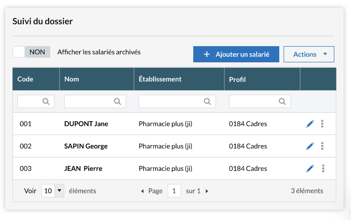Image resolution: width=351 pixels, height=220 pixels.
Task: Sort by the Code column header
Action: coord(25,79)
